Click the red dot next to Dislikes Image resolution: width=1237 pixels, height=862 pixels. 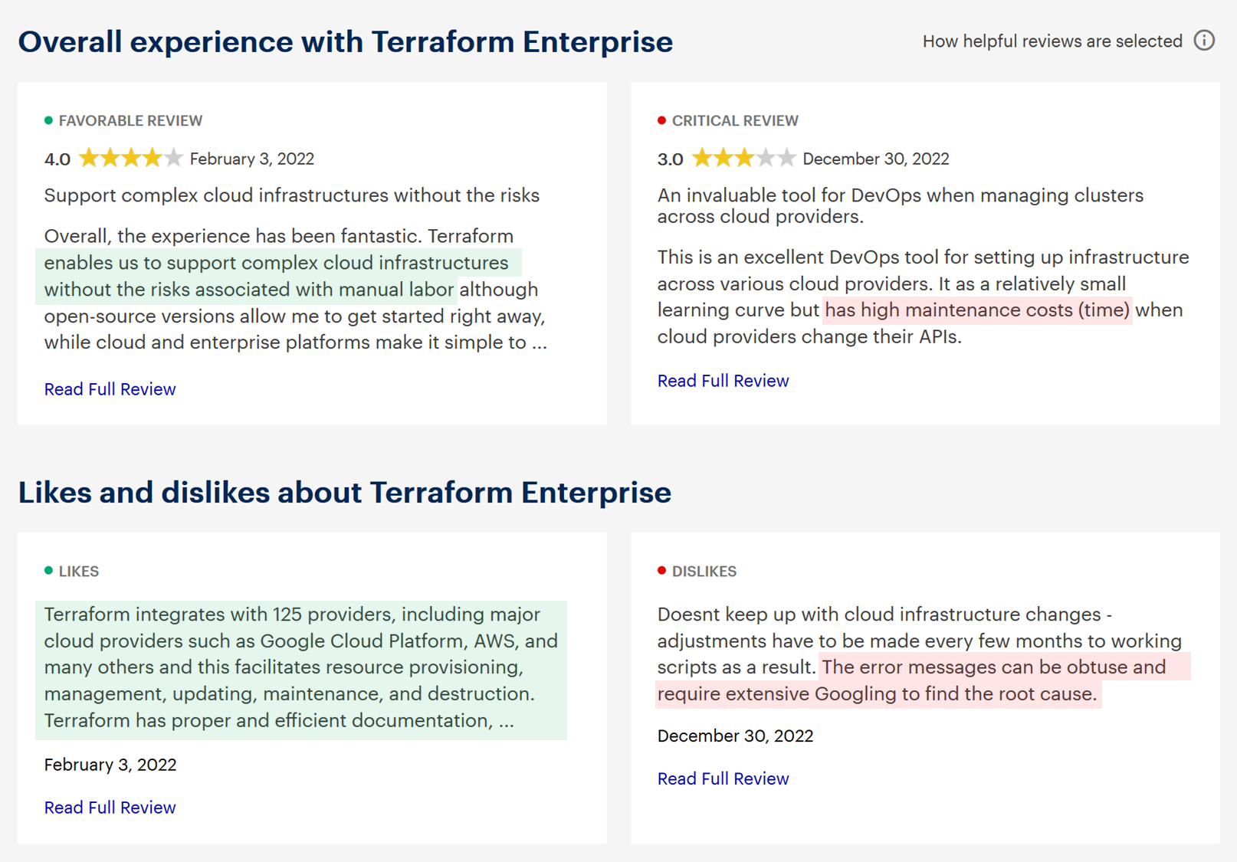(661, 571)
